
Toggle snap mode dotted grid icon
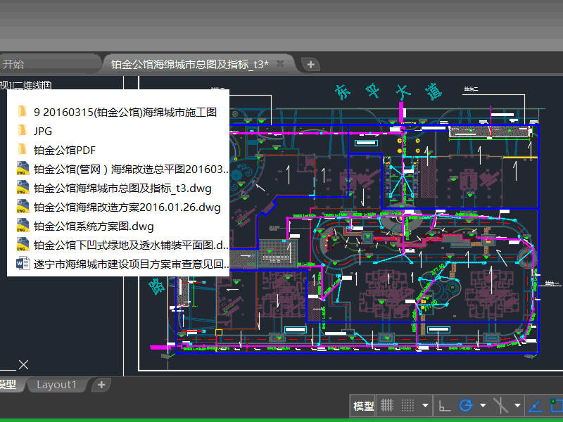407,406
